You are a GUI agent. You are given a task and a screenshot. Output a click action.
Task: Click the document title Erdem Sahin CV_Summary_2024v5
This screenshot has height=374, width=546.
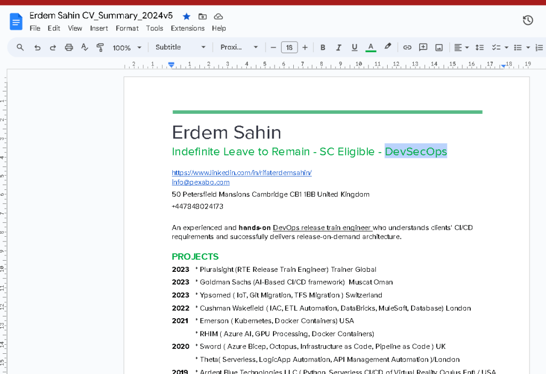[101, 15]
